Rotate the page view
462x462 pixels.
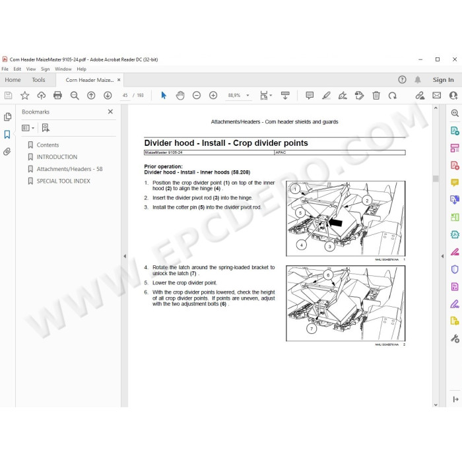[393, 96]
